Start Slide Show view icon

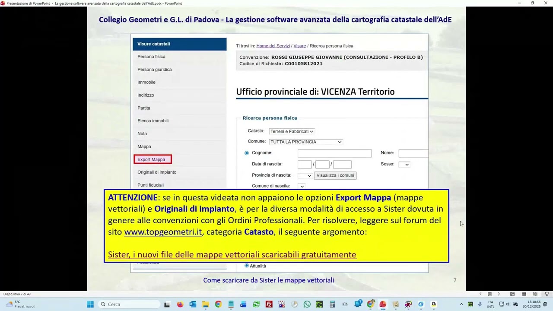click(547, 294)
